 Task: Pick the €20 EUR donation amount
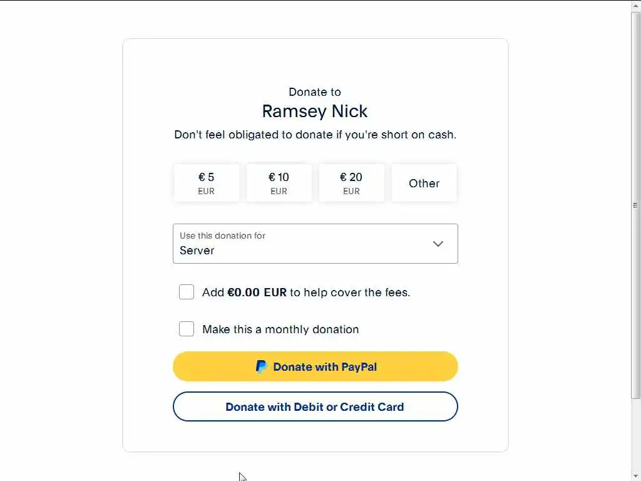point(351,183)
